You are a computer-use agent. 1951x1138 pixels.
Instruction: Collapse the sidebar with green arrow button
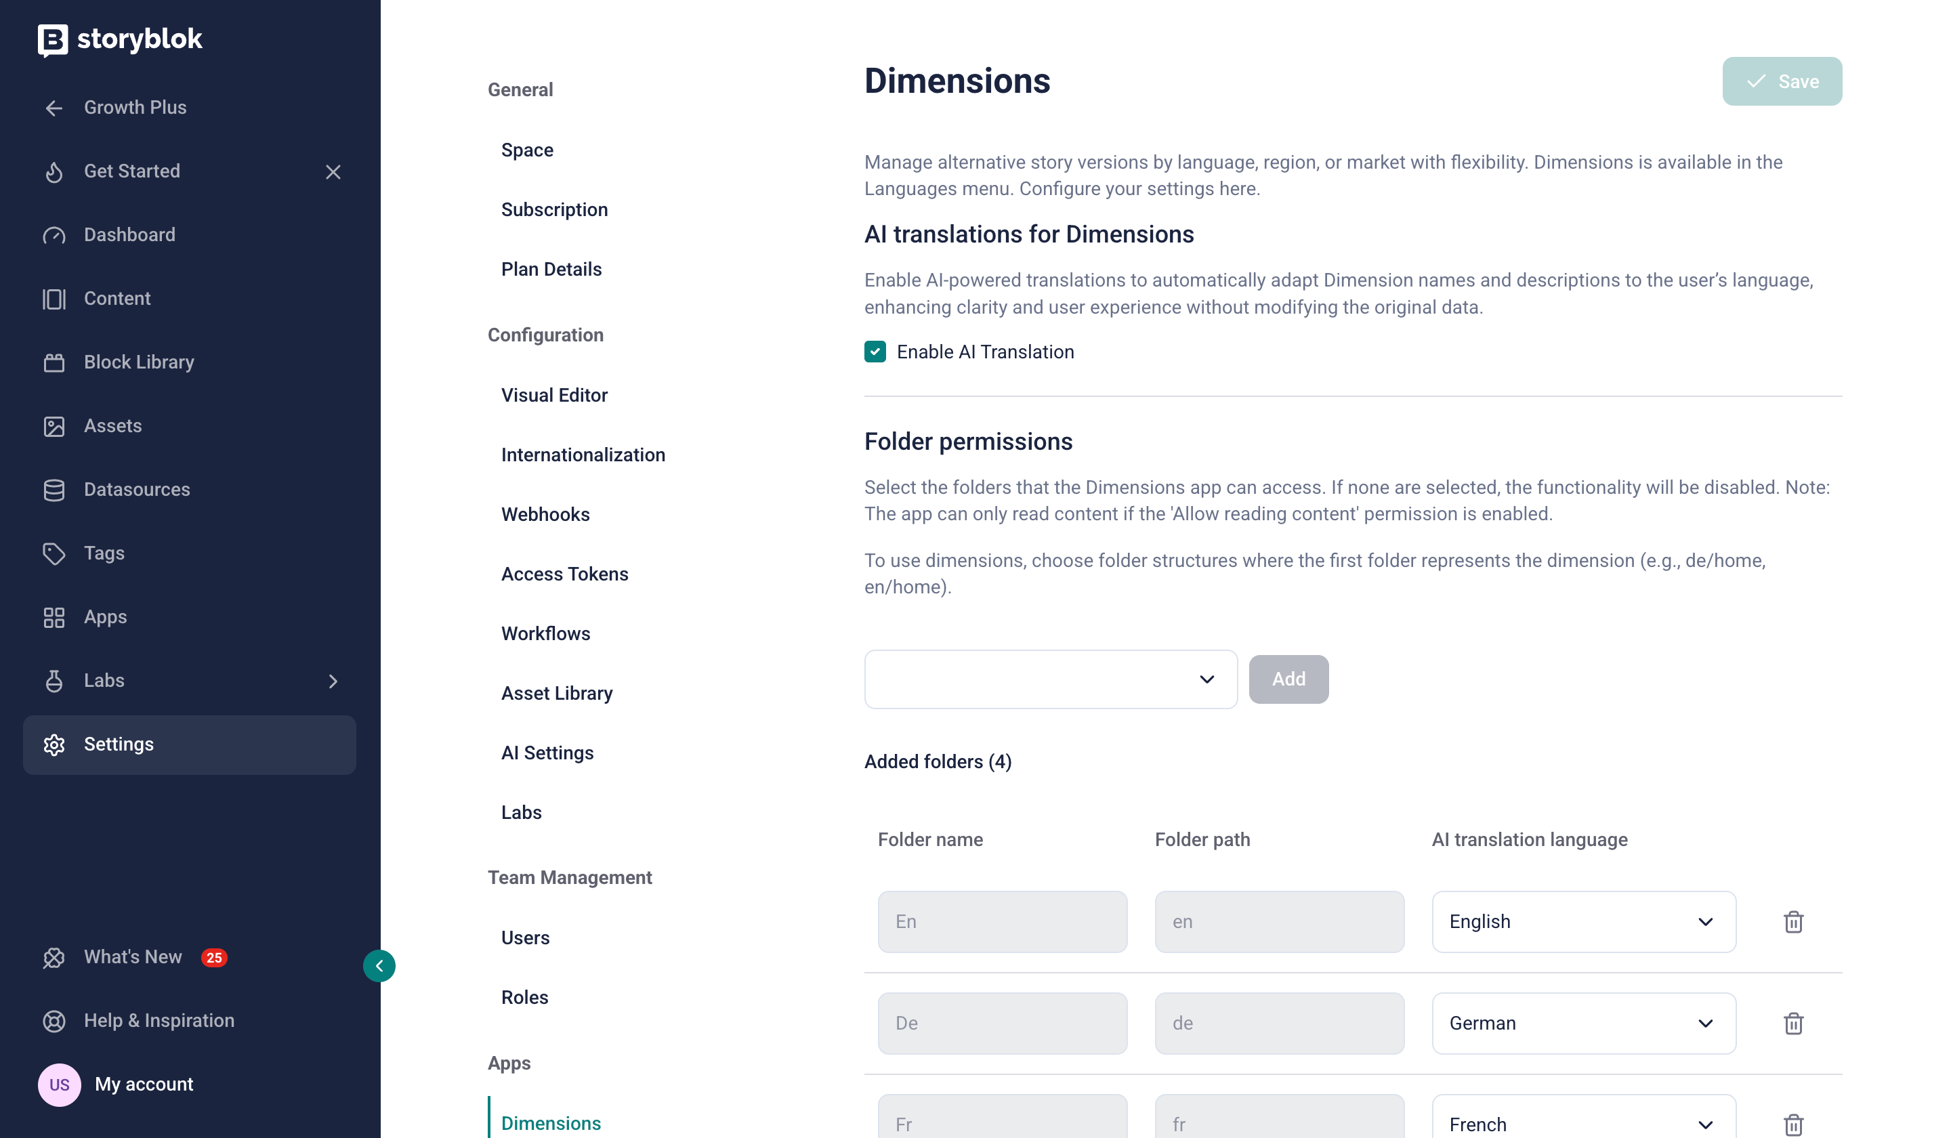coord(379,966)
